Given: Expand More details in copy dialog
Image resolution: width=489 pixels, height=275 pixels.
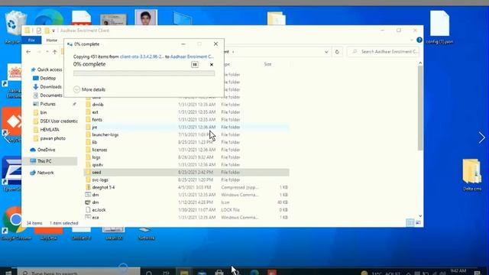Looking at the screenshot, I should 89,89.
